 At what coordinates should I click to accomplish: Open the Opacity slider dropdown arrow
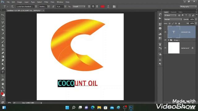click(x=196, y=19)
